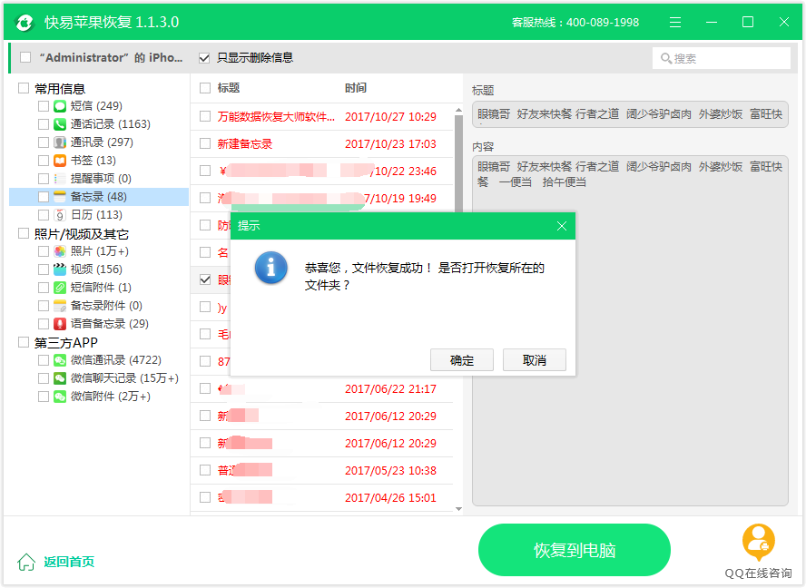Check the 照片/视频及其它 group checkbox
This screenshot has width=806, height=588.
(x=23, y=233)
